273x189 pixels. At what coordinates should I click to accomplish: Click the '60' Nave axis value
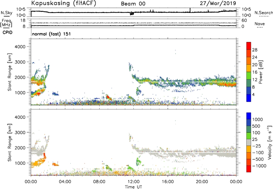pyautogui.click(x=244, y=20)
